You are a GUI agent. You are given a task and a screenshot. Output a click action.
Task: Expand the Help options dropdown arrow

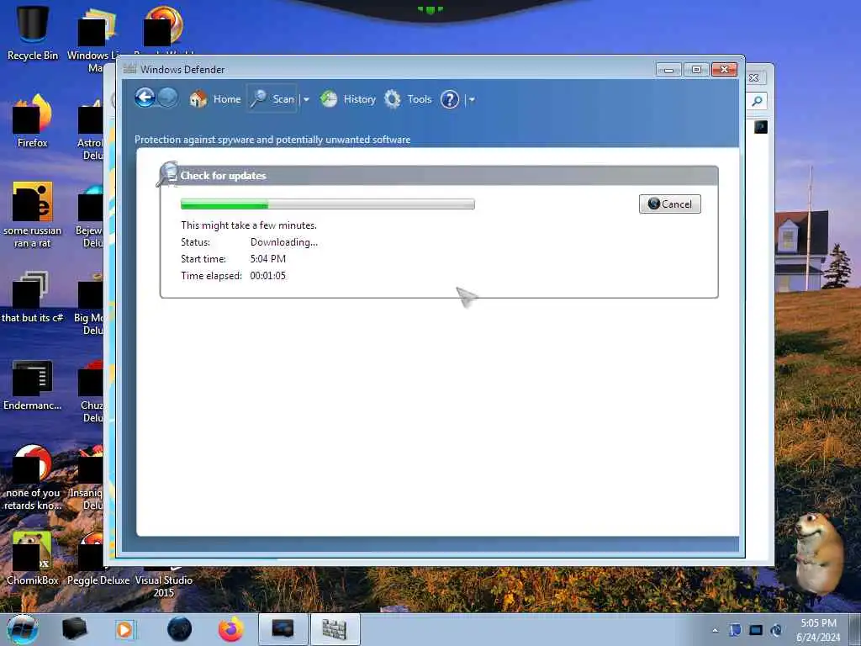pyautogui.click(x=471, y=99)
